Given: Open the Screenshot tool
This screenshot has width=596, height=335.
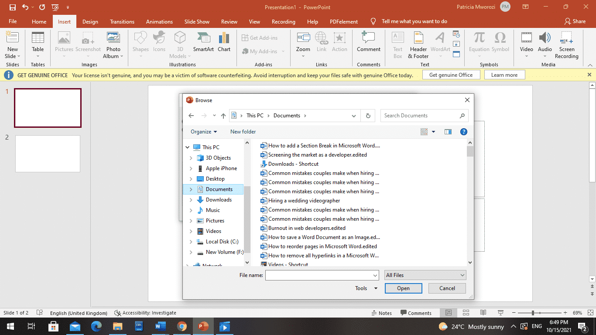Looking at the screenshot, I should pos(88,41).
